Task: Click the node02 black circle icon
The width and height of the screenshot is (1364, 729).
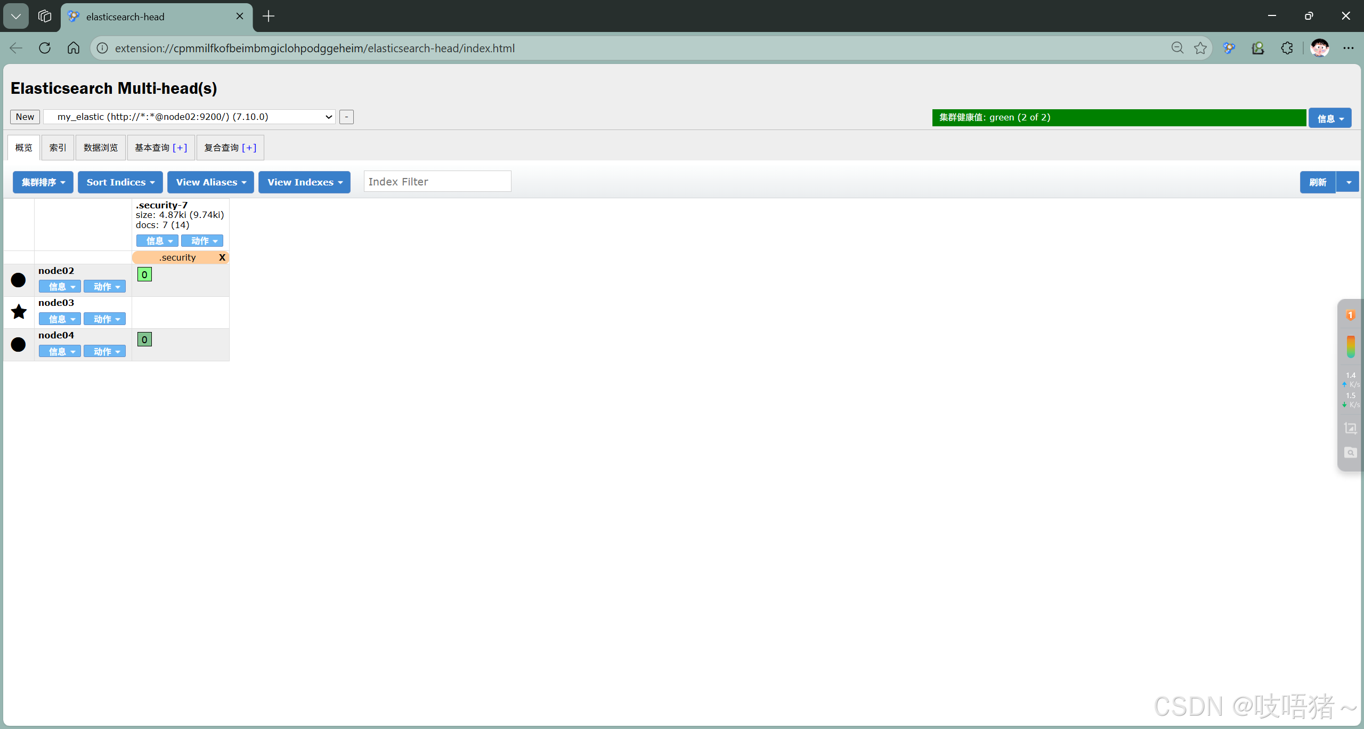Action: click(x=18, y=280)
